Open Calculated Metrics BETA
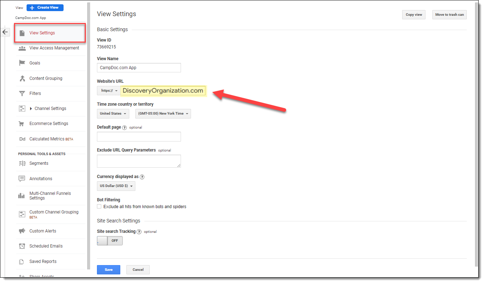 [x=51, y=139]
